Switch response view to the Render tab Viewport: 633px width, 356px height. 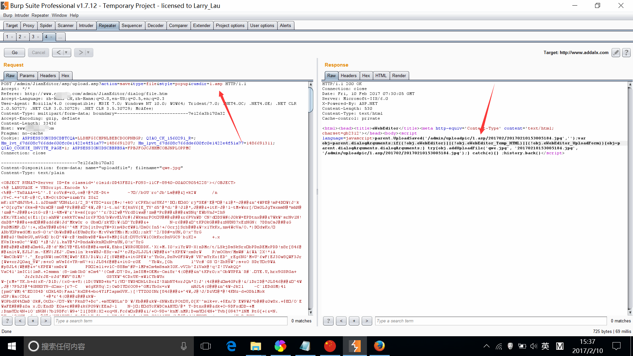coord(399,75)
